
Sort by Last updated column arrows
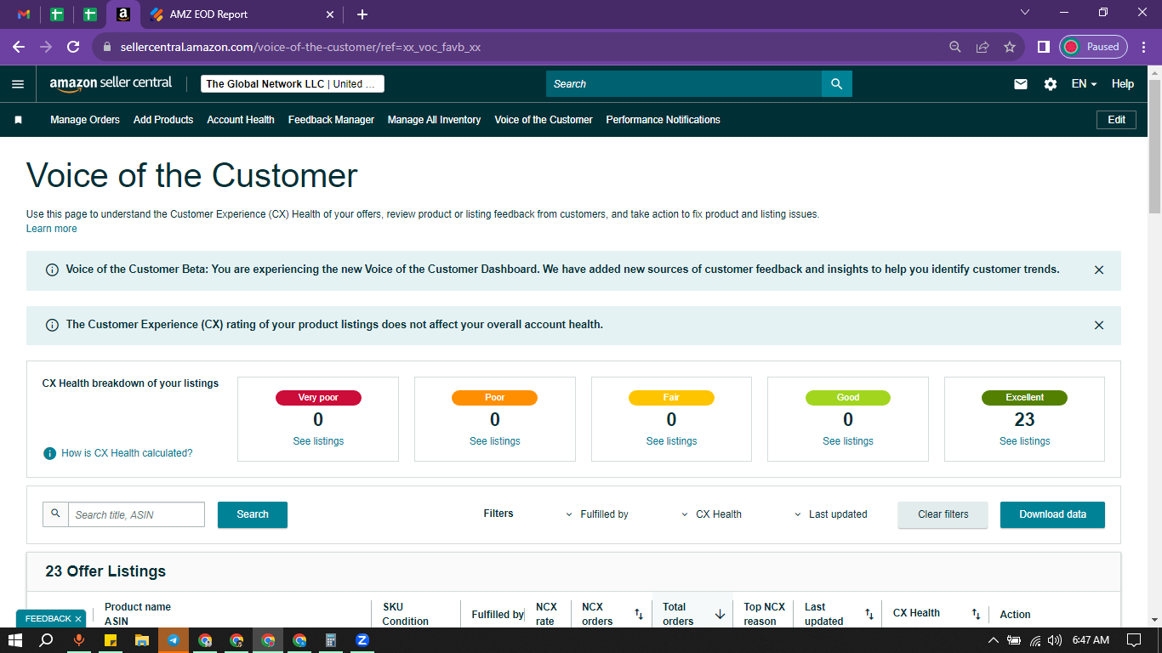click(x=869, y=614)
